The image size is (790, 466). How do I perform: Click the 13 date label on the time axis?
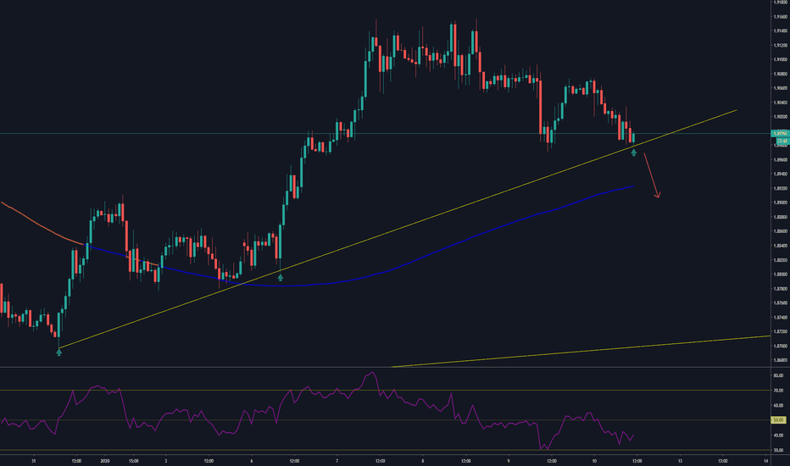pos(679,460)
